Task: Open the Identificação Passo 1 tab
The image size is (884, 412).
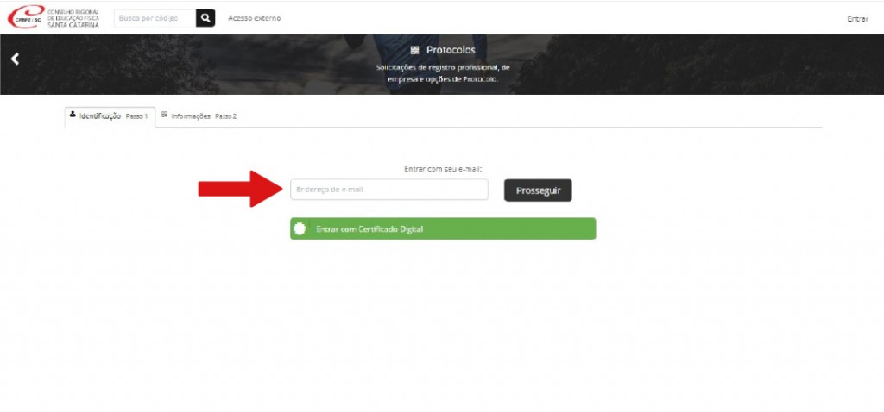Action: (x=110, y=116)
